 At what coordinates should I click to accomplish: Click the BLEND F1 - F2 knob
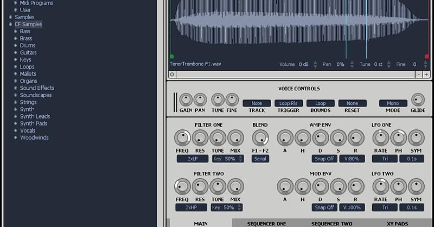[260, 138]
